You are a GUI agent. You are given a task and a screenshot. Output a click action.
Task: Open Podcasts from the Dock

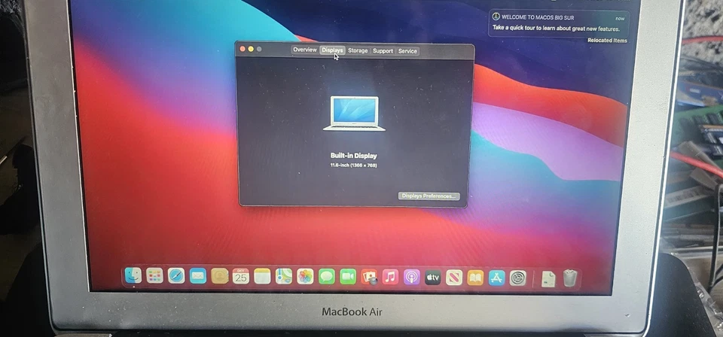[x=412, y=277]
